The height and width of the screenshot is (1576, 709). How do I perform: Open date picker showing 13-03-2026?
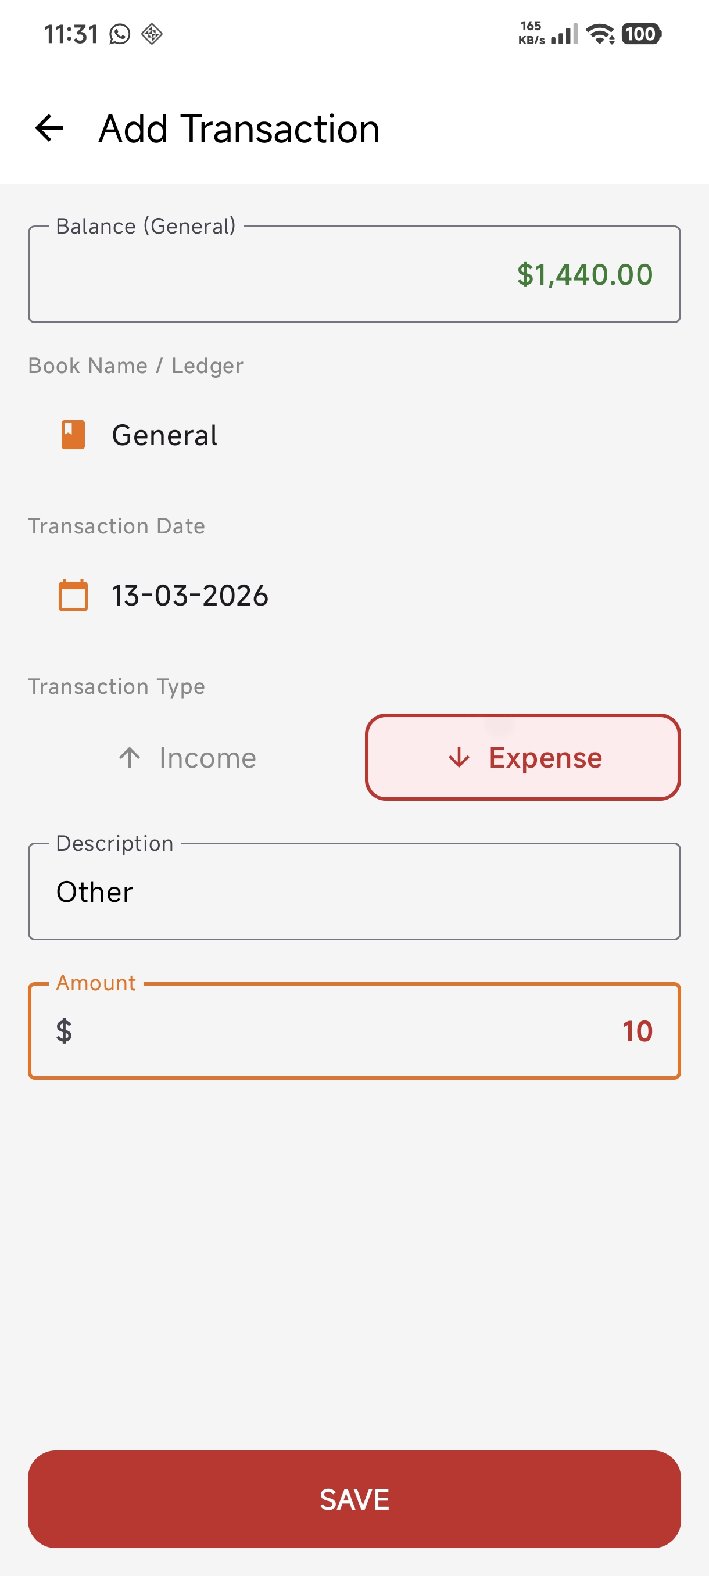tap(354, 595)
